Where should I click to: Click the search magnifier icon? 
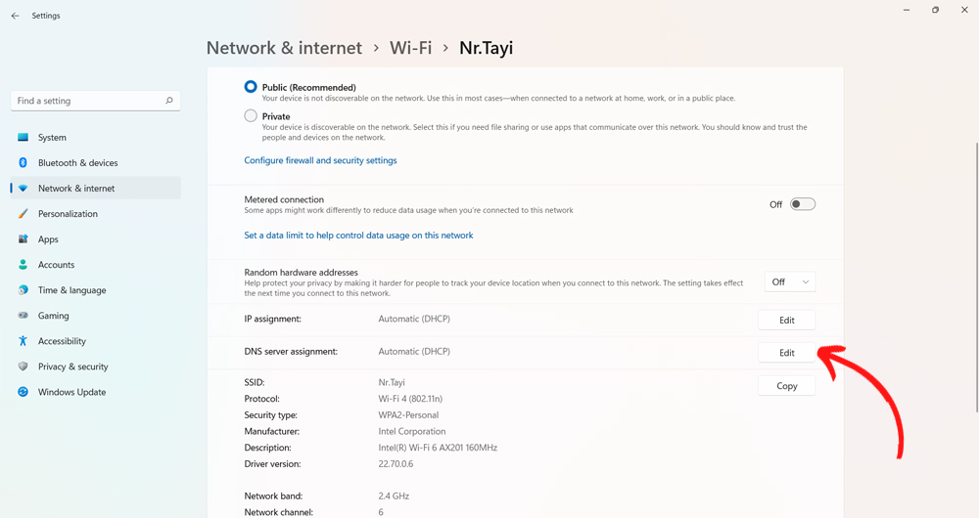point(169,101)
